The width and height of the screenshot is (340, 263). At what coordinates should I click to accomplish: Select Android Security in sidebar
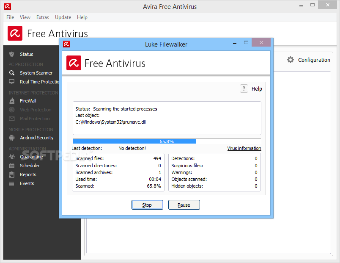coord(37,138)
